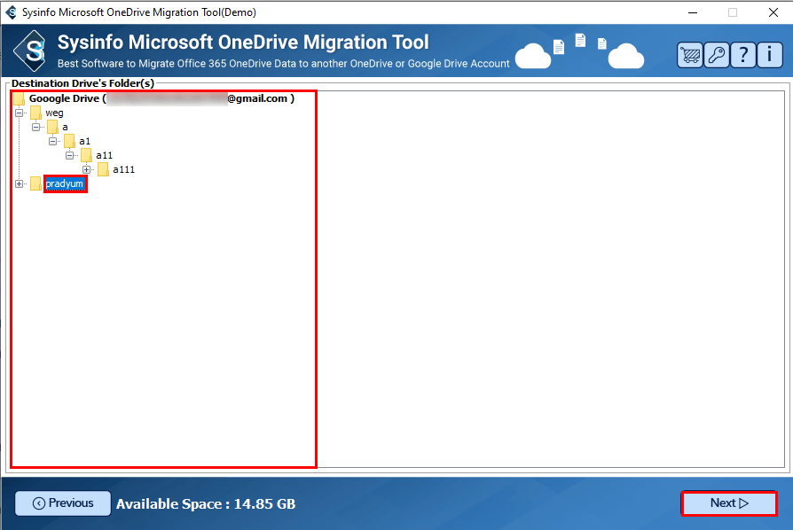Collapse the a1 folder node

coord(52,142)
